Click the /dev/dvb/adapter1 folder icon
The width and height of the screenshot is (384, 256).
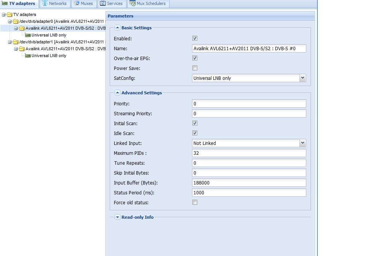(x=16, y=42)
